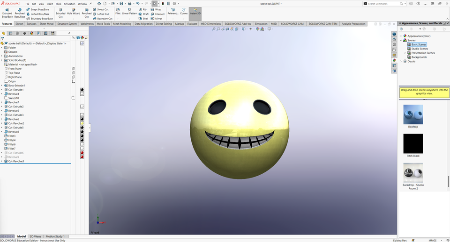Activate the Fillet tool
450x242 pixels.
[118, 11]
